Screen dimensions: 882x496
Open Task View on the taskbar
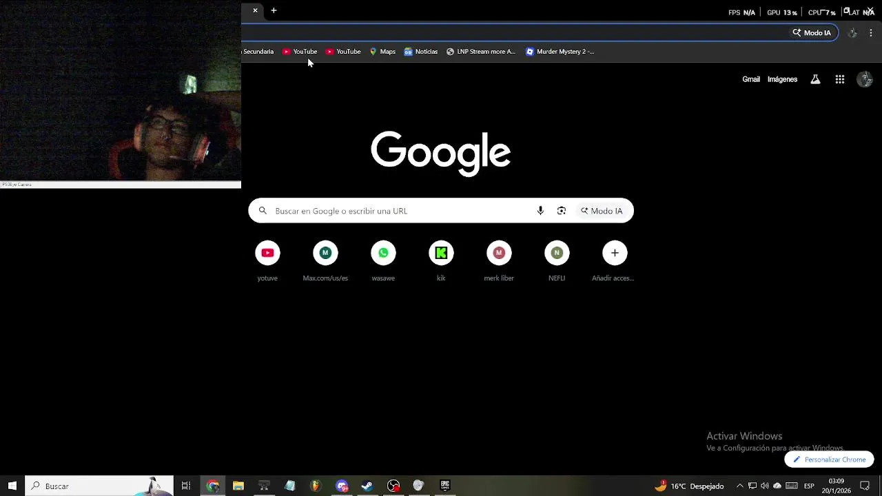pyautogui.click(x=185, y=486)
